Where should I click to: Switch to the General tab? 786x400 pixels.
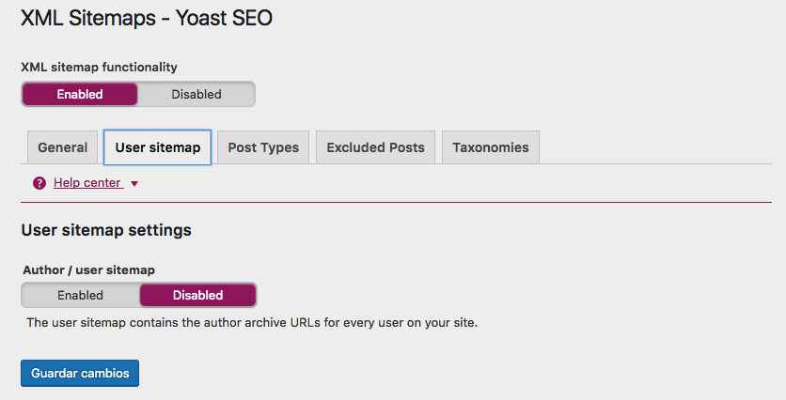(x=63, y=147)
